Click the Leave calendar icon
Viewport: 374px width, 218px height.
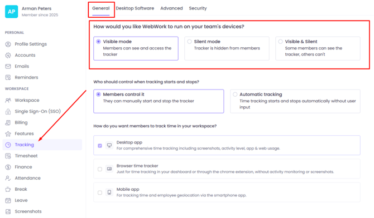click(8, 200)
